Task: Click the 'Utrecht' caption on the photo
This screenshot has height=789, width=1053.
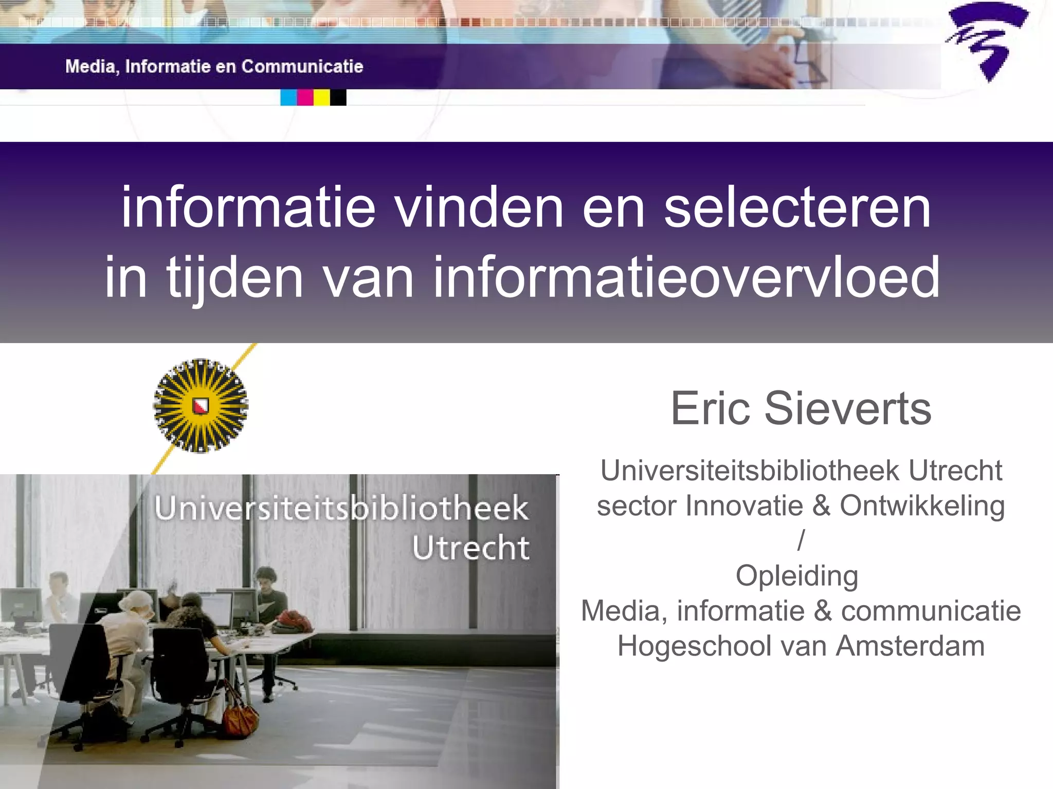Action: click(470, 548)
